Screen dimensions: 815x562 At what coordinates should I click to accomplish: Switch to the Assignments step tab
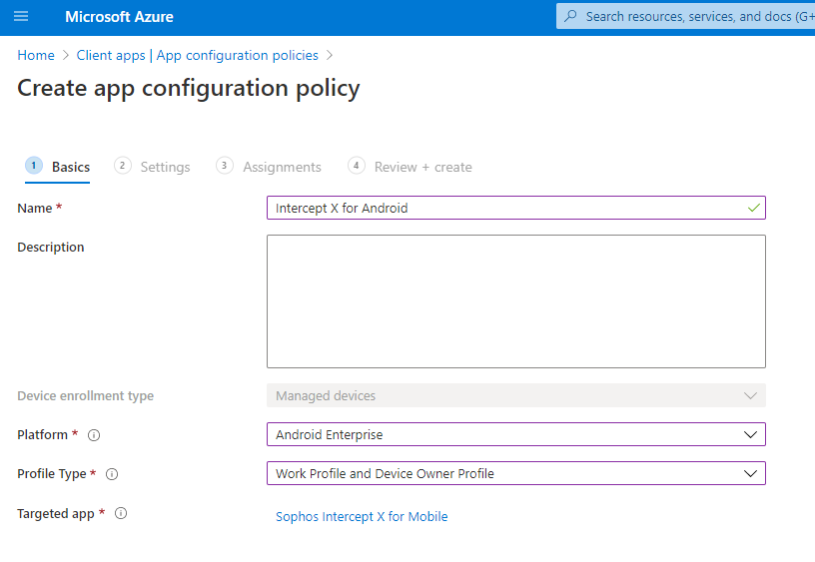[x=269, y=167]
